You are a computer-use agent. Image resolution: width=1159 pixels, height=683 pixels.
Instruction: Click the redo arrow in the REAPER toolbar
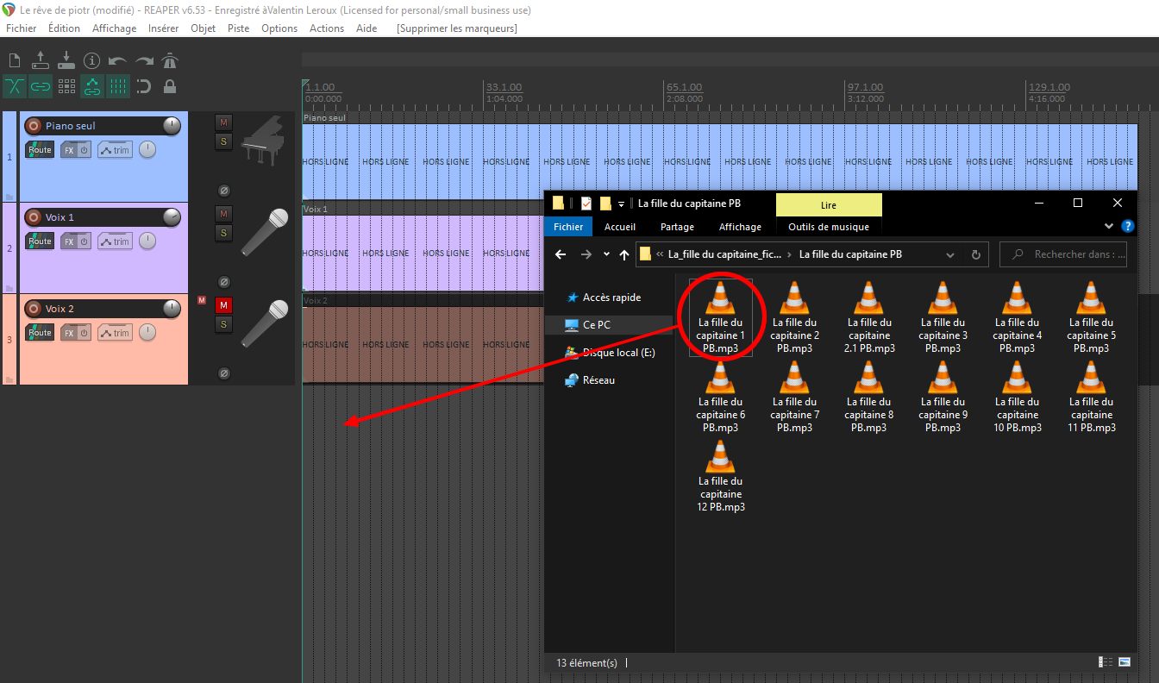(144, 60)
